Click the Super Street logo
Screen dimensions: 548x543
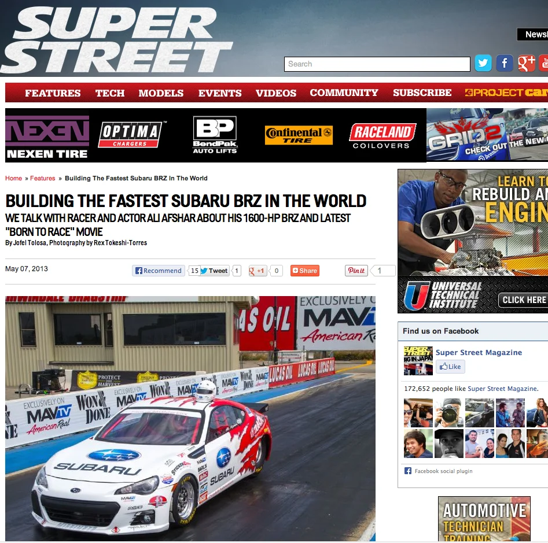116,39
